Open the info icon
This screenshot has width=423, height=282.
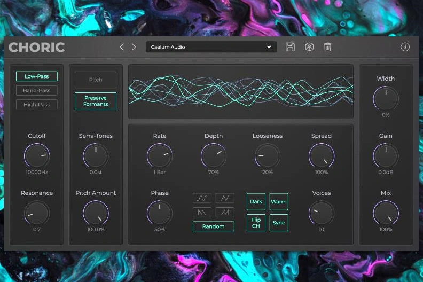(x=405, y=47)
